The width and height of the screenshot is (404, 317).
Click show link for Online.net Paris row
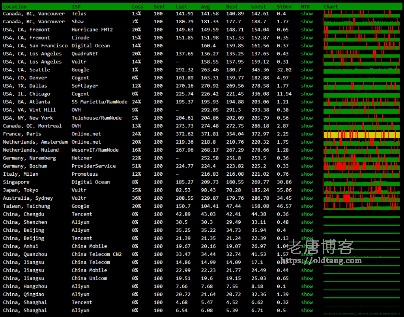click(x=307, y=134)
